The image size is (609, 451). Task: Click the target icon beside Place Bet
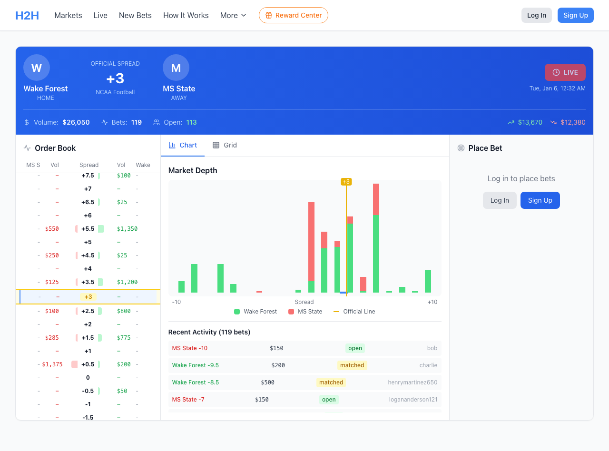click(461, 148)
